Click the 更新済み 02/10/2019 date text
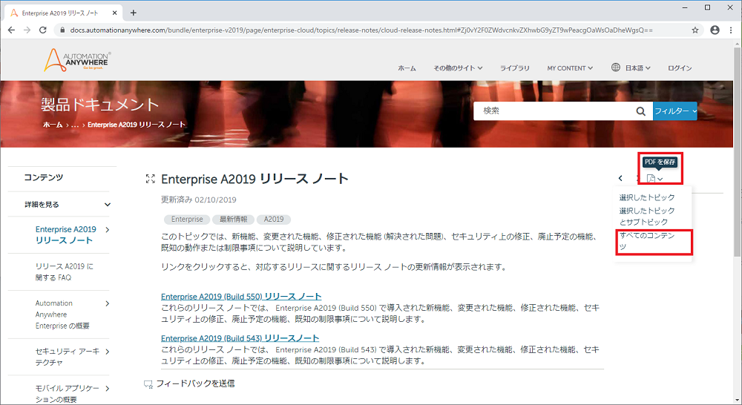Screen dimensions: 742x405 [x=199, y=200]
